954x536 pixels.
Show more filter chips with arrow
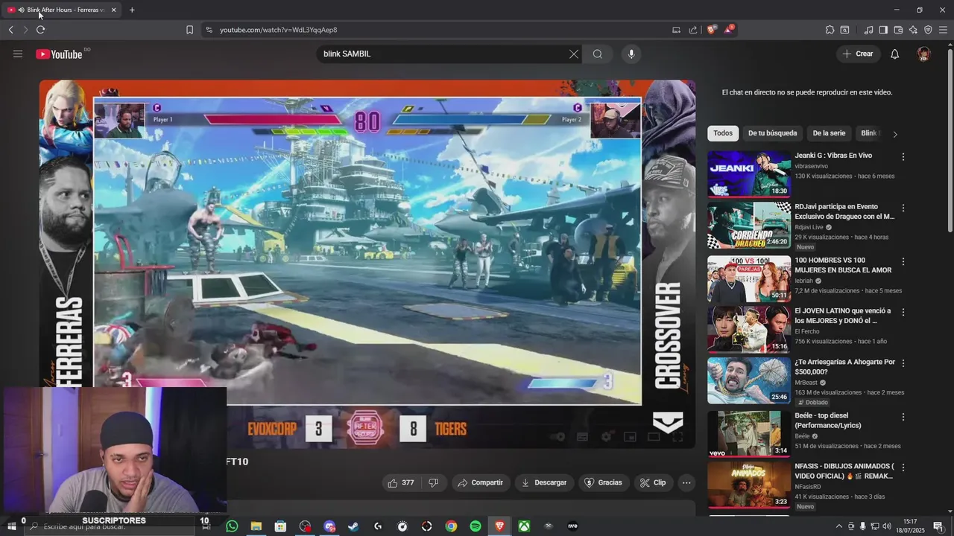[895, 134]
